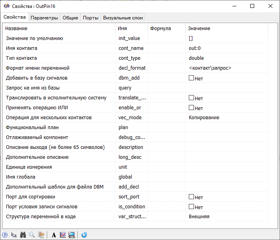Open the 'Тип контакта' value showing double
The width and height of the screenshot is (280, 240).
[226, 58]
